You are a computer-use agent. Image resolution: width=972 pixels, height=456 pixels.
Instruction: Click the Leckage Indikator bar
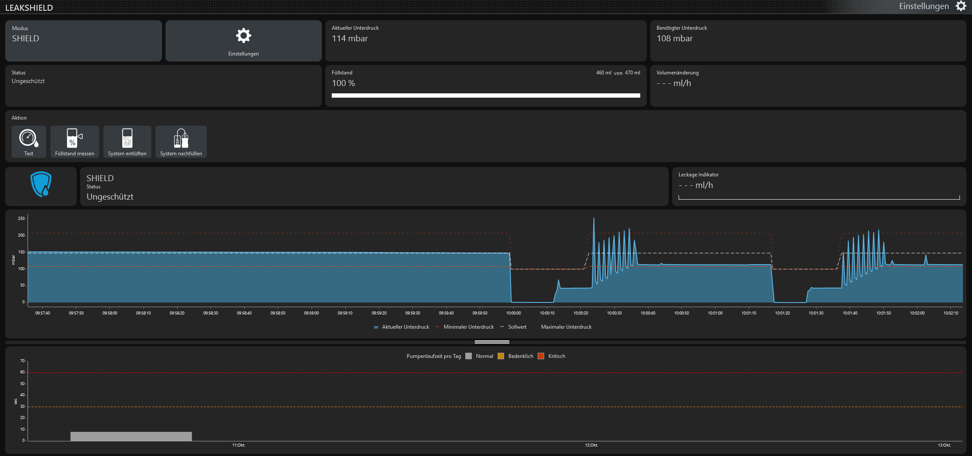[x=819, y=197]
